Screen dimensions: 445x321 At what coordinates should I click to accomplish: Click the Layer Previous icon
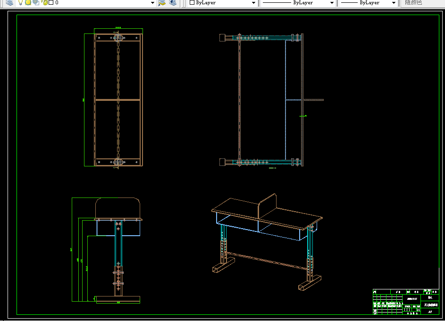tap(173, 3)
